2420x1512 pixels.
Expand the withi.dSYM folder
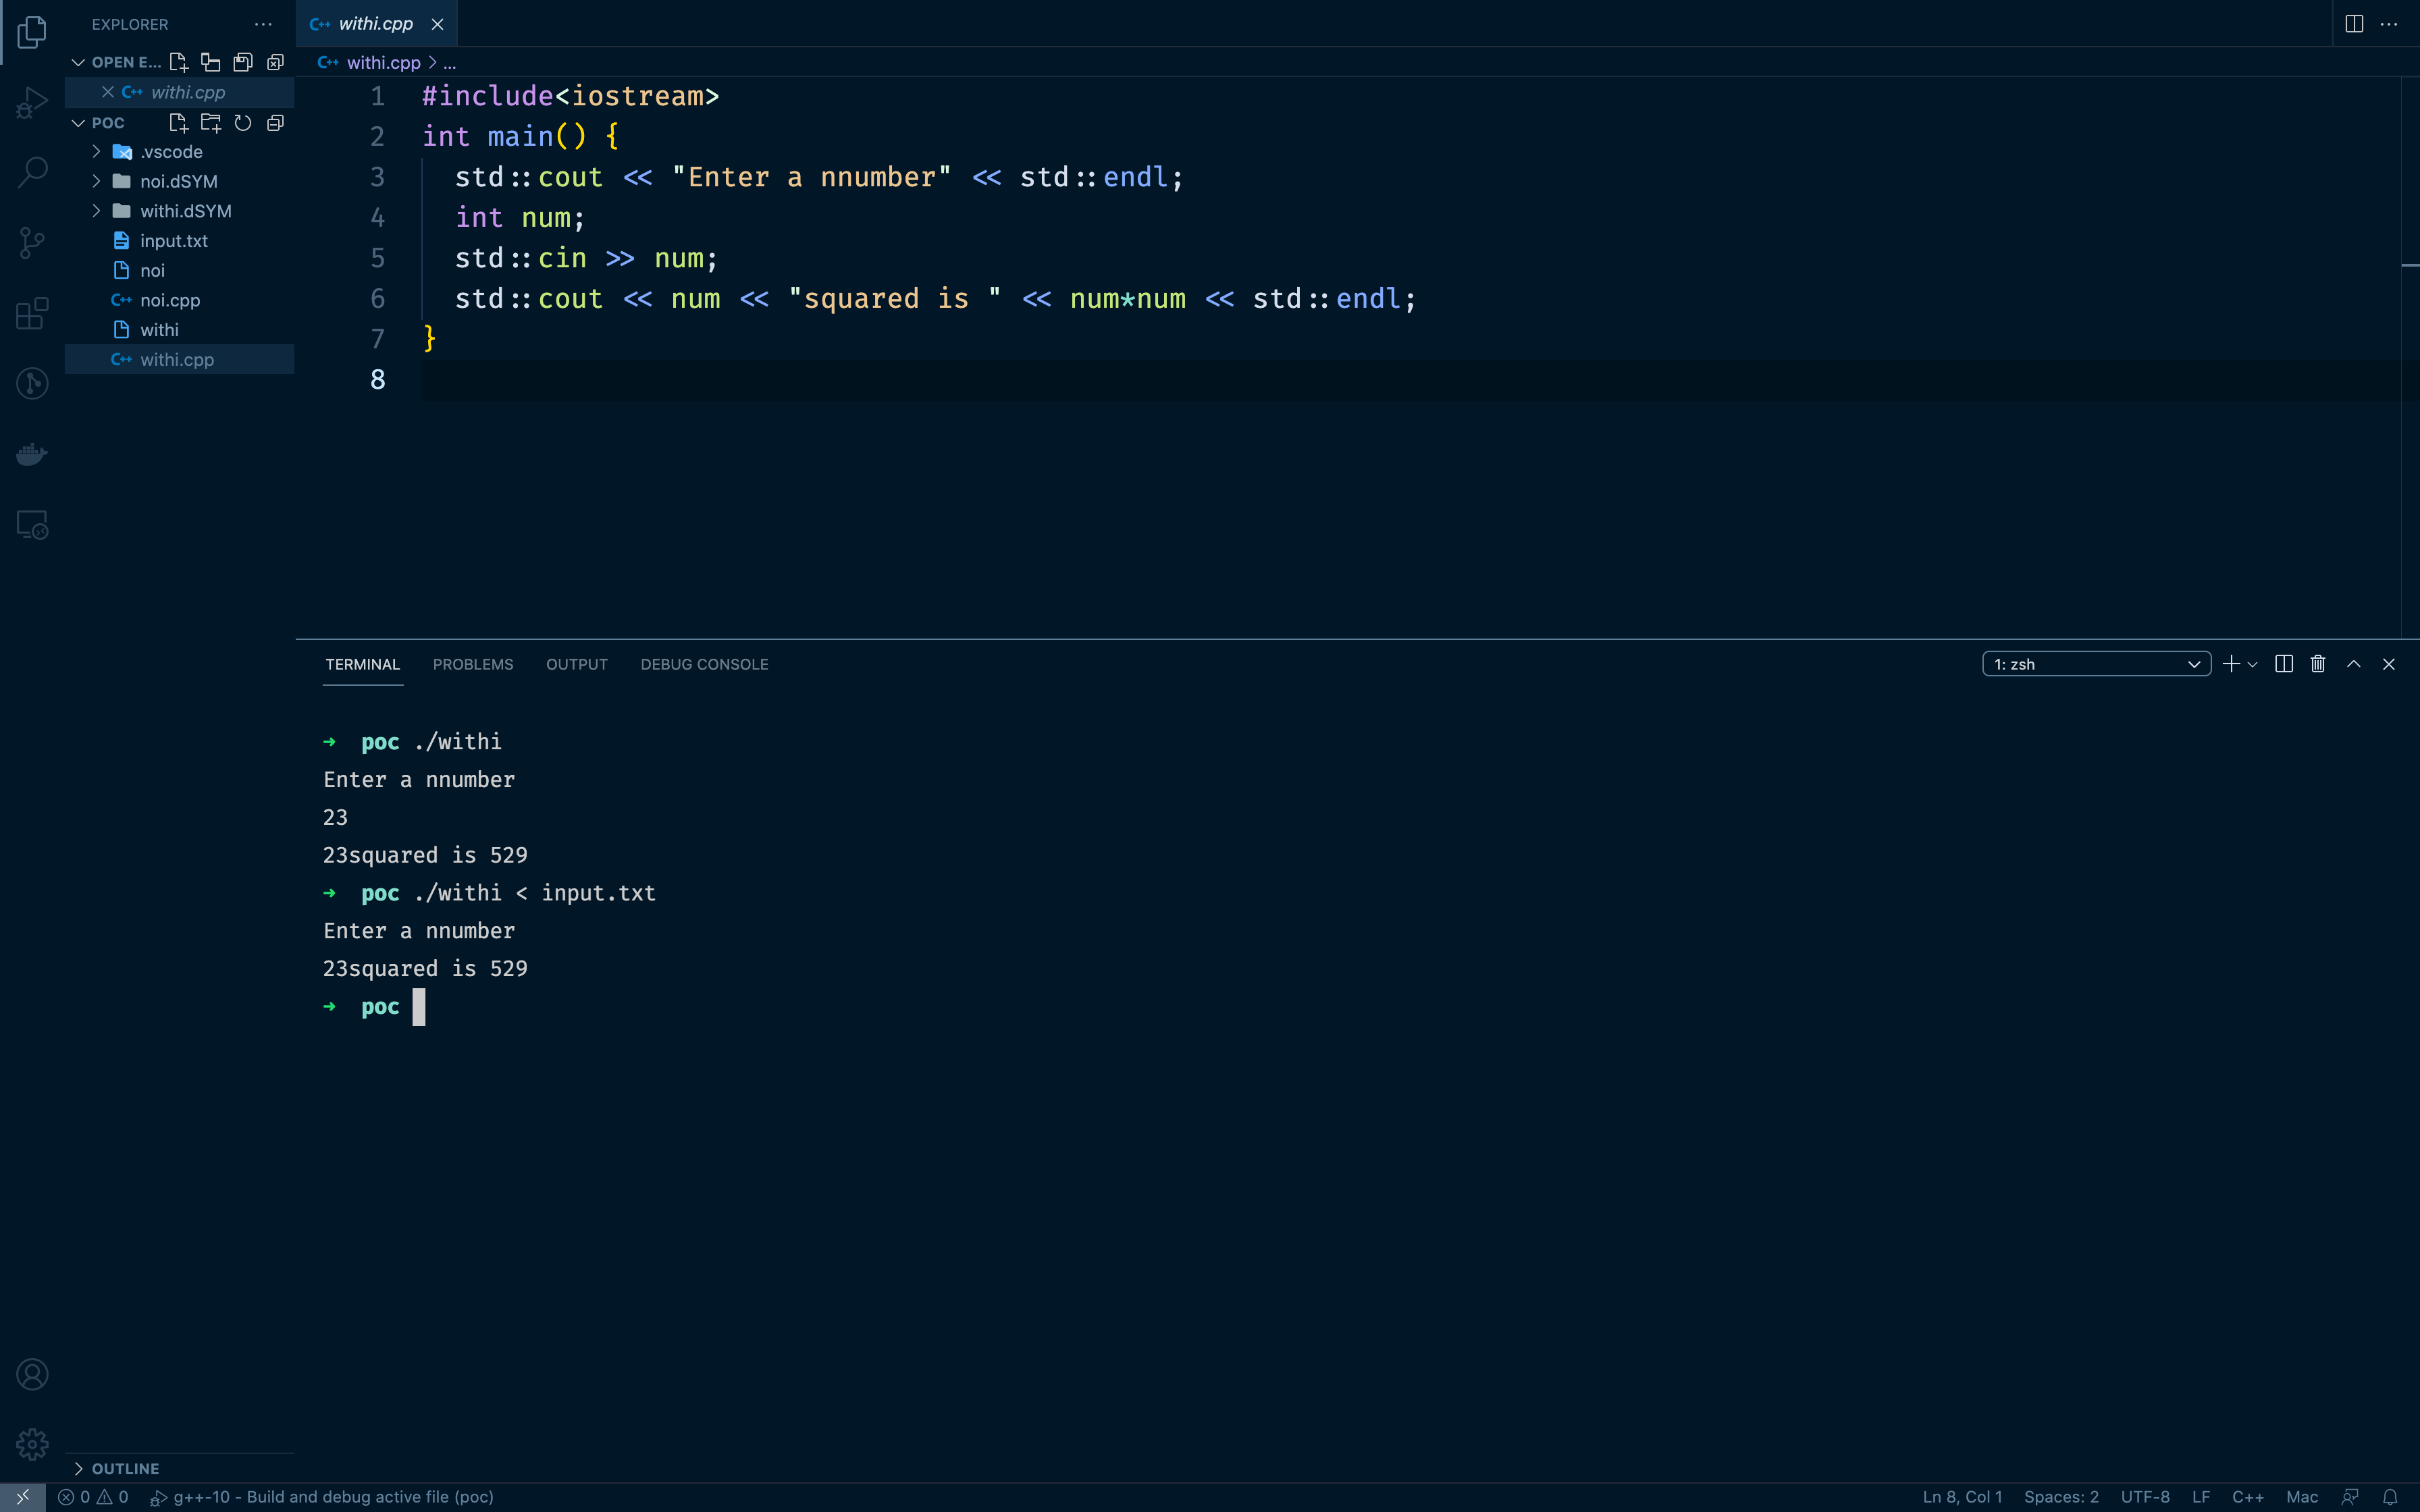coord(185,211)
